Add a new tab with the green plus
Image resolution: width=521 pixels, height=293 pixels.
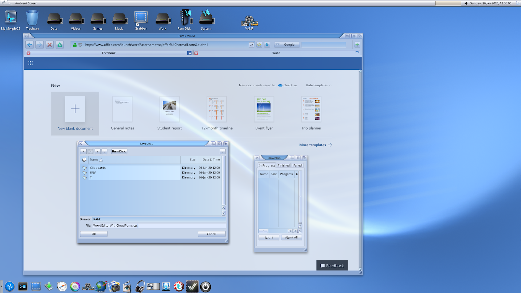(x=357, y=45)
